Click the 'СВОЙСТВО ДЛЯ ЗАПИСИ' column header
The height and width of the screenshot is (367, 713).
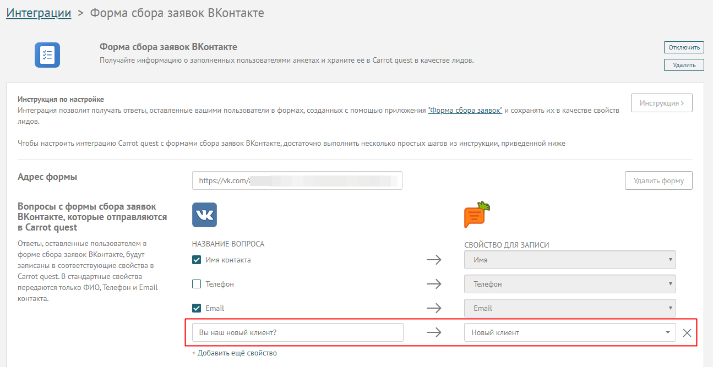(507, 245)
